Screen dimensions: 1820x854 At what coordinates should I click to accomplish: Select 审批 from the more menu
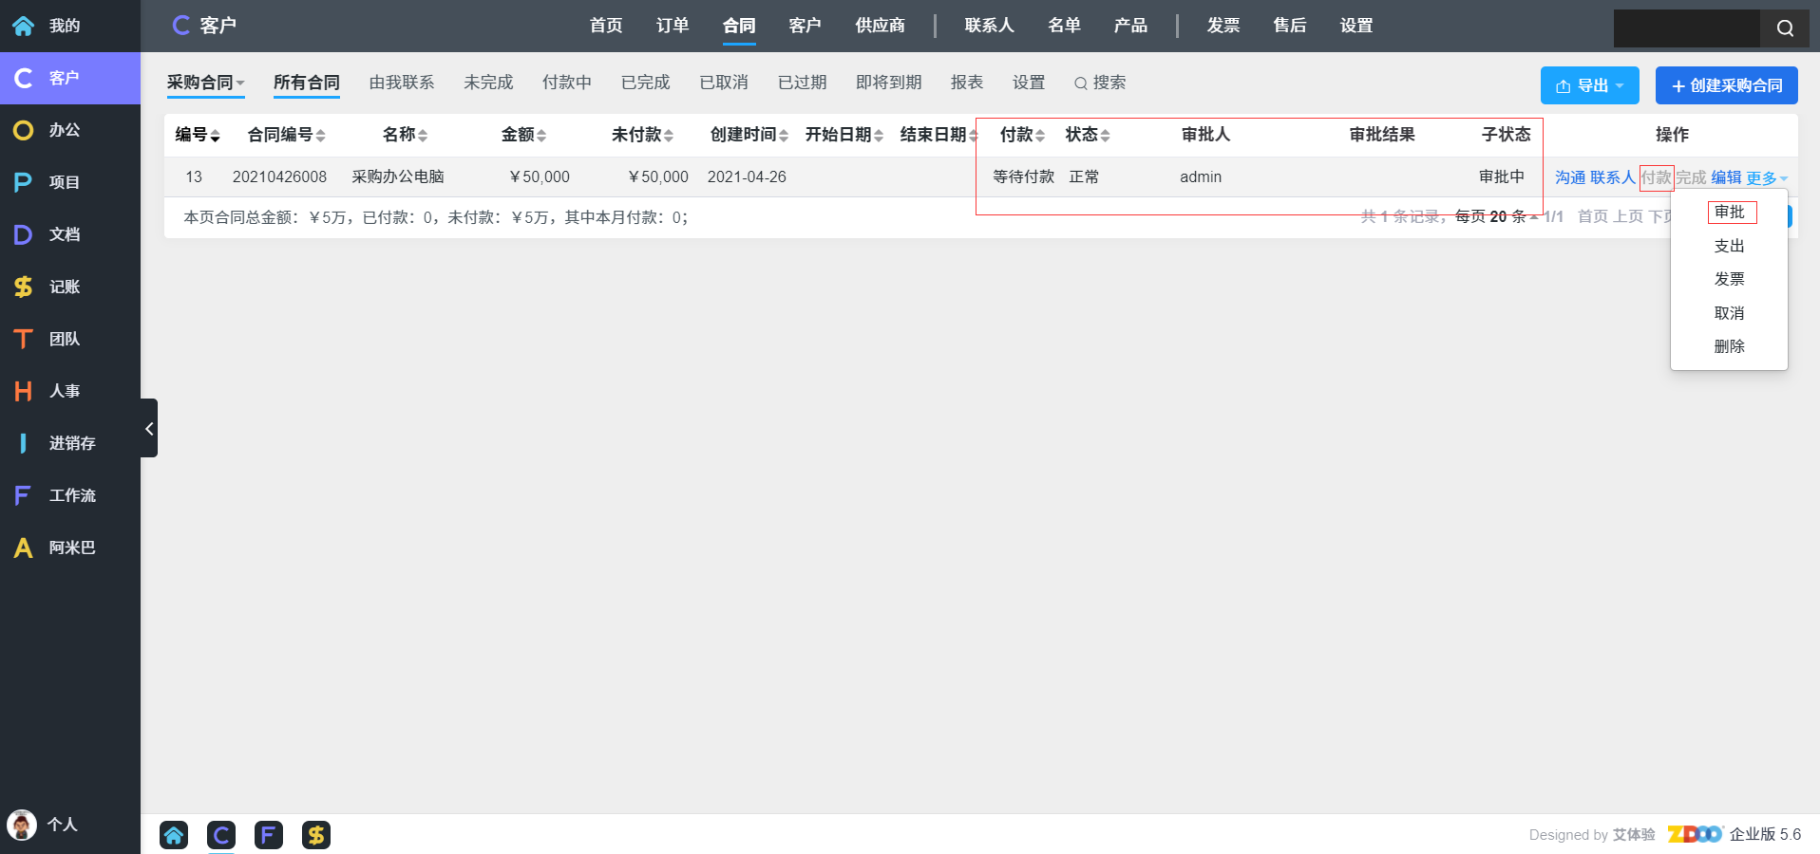1730,213
